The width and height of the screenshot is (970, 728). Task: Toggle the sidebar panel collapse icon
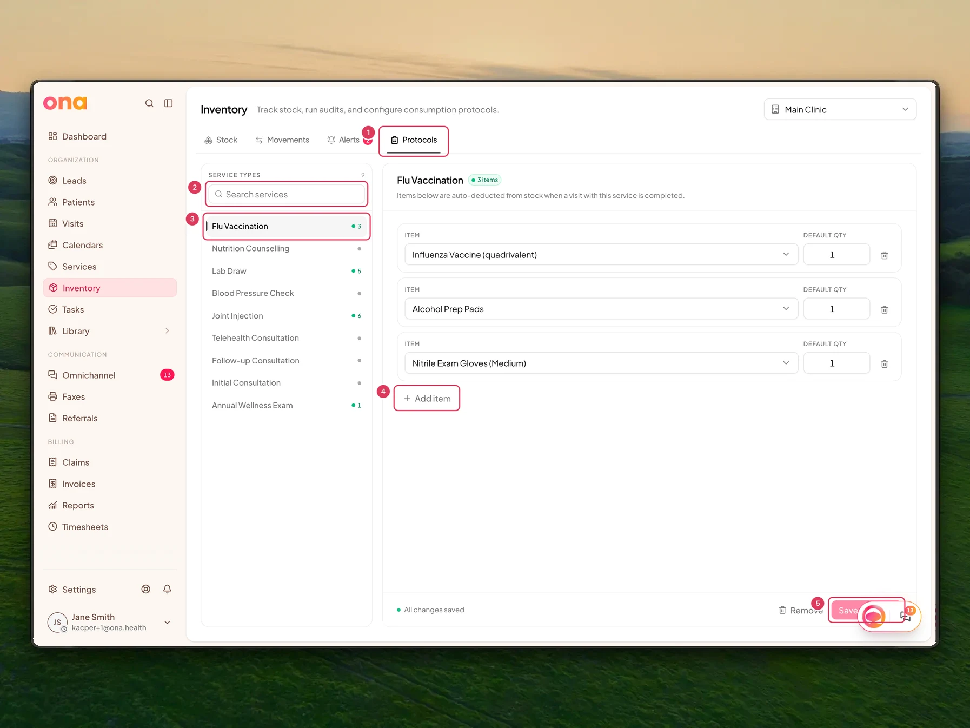tap(169, 103)
